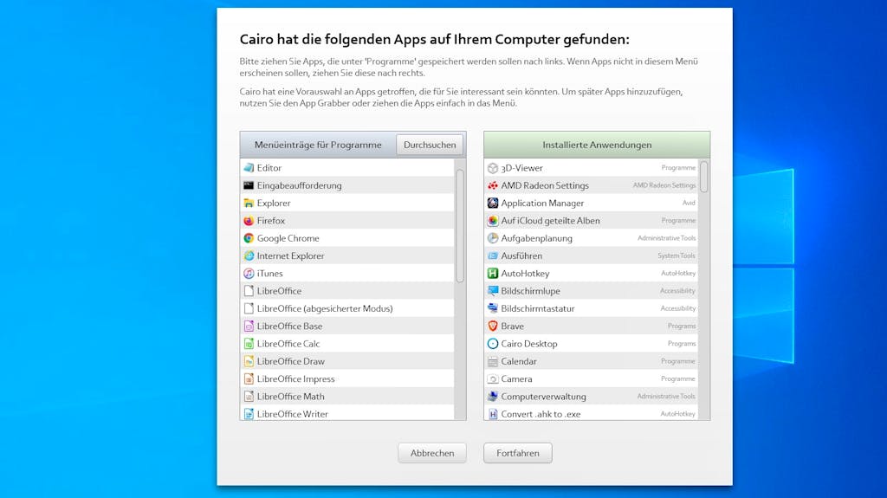Viewport: 887px width, 498px height.
Task: Select the 'Bildschirmtastatur' application name
Action: tap(538, 308)
